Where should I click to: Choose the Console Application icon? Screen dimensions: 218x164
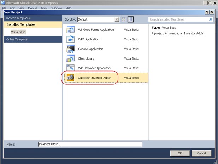(71, 49)
